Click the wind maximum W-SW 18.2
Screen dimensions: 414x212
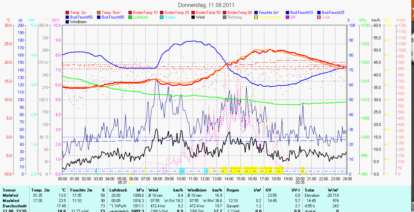pos(174,201)
